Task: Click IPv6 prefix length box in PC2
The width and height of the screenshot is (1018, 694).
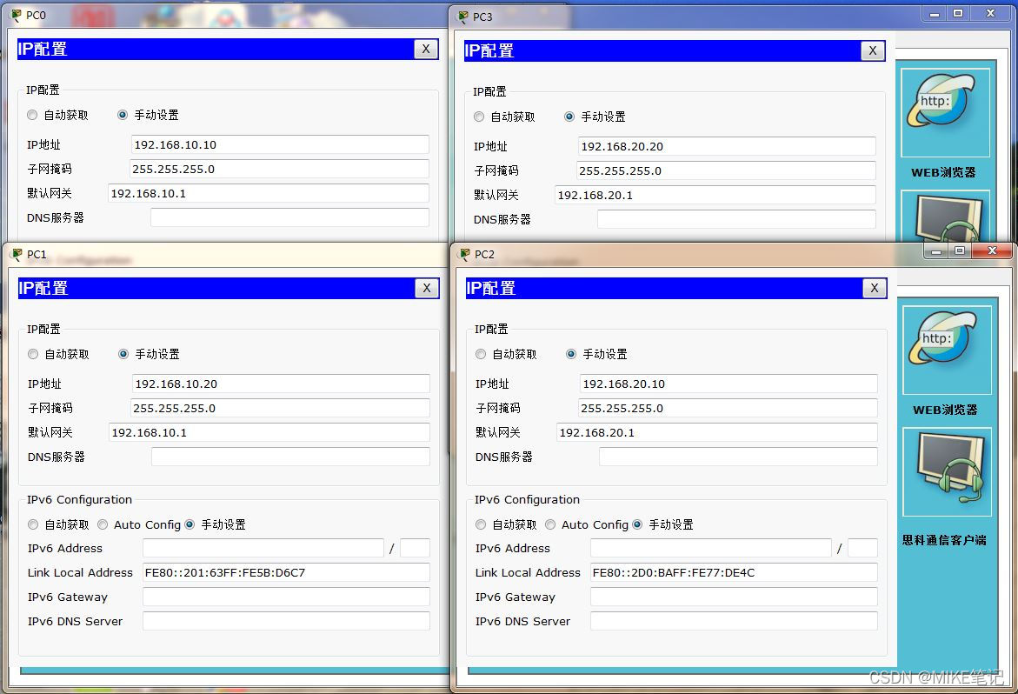Action: coord(863,548)
